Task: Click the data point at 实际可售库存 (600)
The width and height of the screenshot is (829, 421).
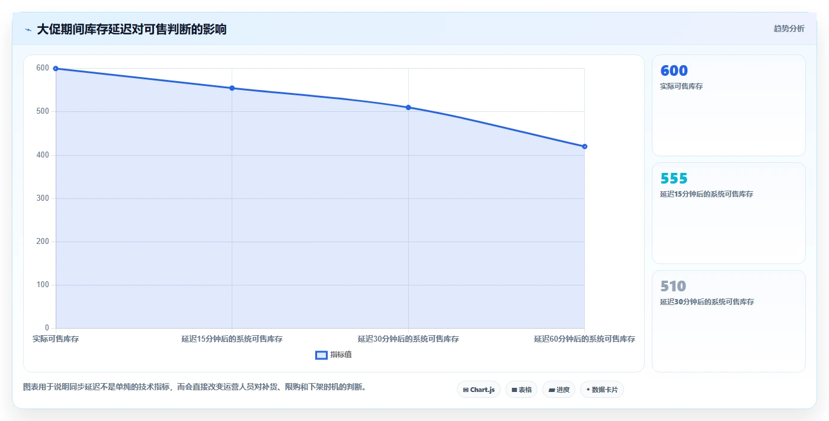Action: 56,69
